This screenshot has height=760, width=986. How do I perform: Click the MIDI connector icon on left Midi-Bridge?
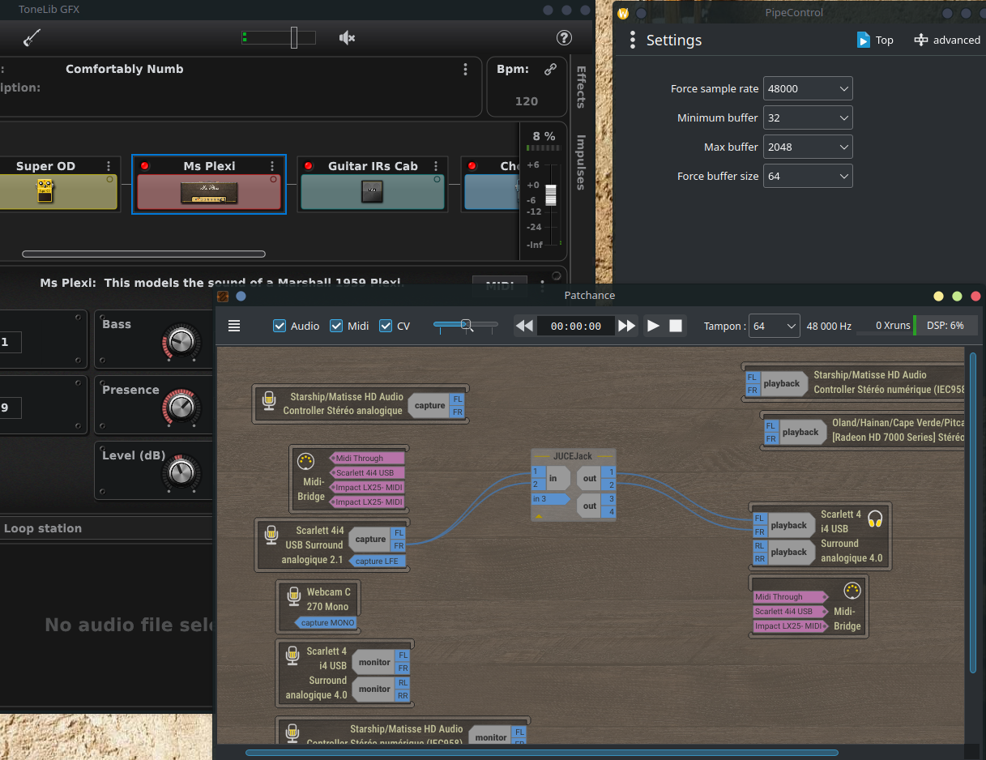pos(305,461)
